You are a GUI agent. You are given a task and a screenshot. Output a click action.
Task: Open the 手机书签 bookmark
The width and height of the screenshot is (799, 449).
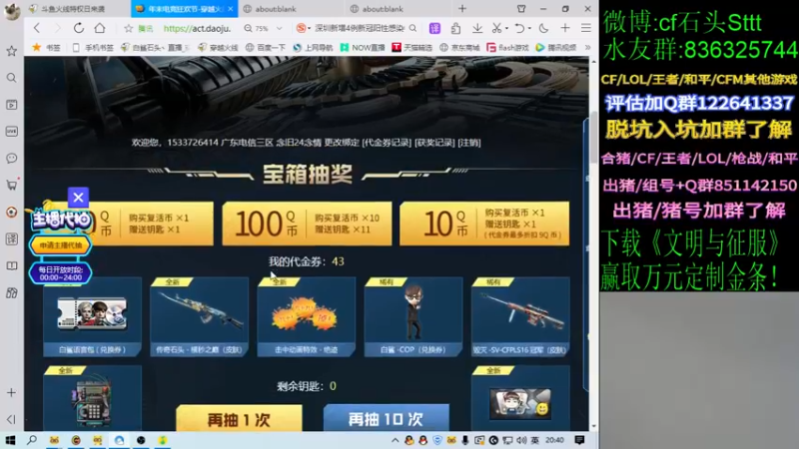[93, 47]
